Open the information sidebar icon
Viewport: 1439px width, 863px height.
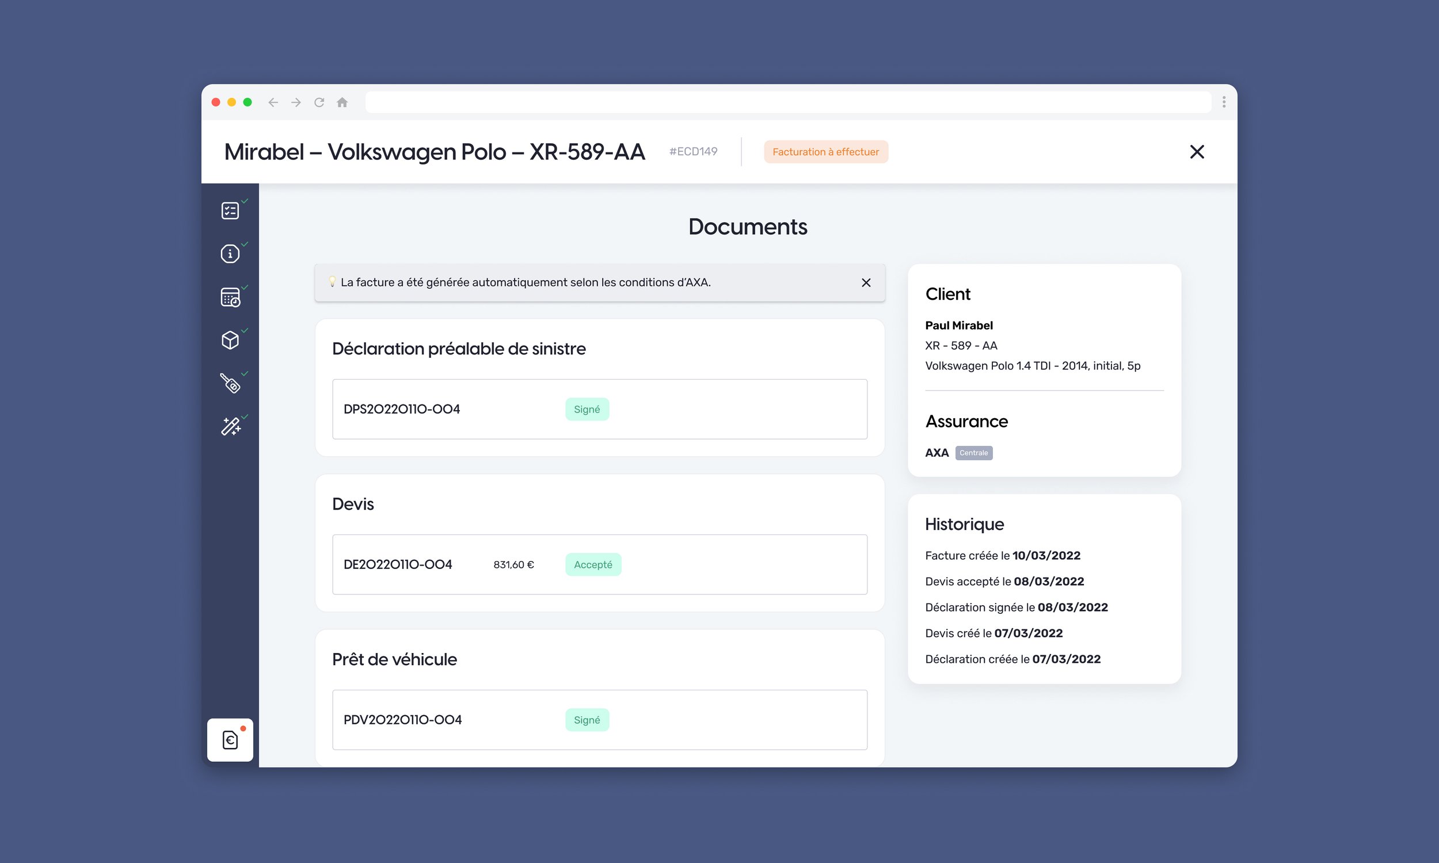230,254
